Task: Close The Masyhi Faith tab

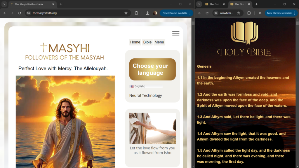Action: coord(53,4)
